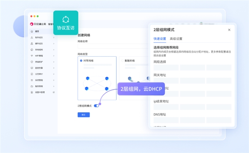Click the first 网段选择 option box
Screen dimensions: 249x153
[x=166, y=67]
